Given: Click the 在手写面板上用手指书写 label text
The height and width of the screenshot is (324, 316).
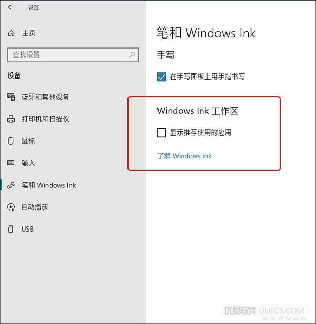Looking at the screenshot, I should 208,77.
